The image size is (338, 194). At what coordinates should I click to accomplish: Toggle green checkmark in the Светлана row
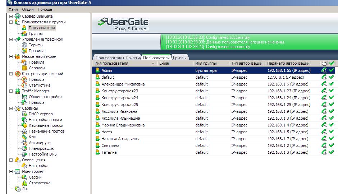click(x=331, y=145)
